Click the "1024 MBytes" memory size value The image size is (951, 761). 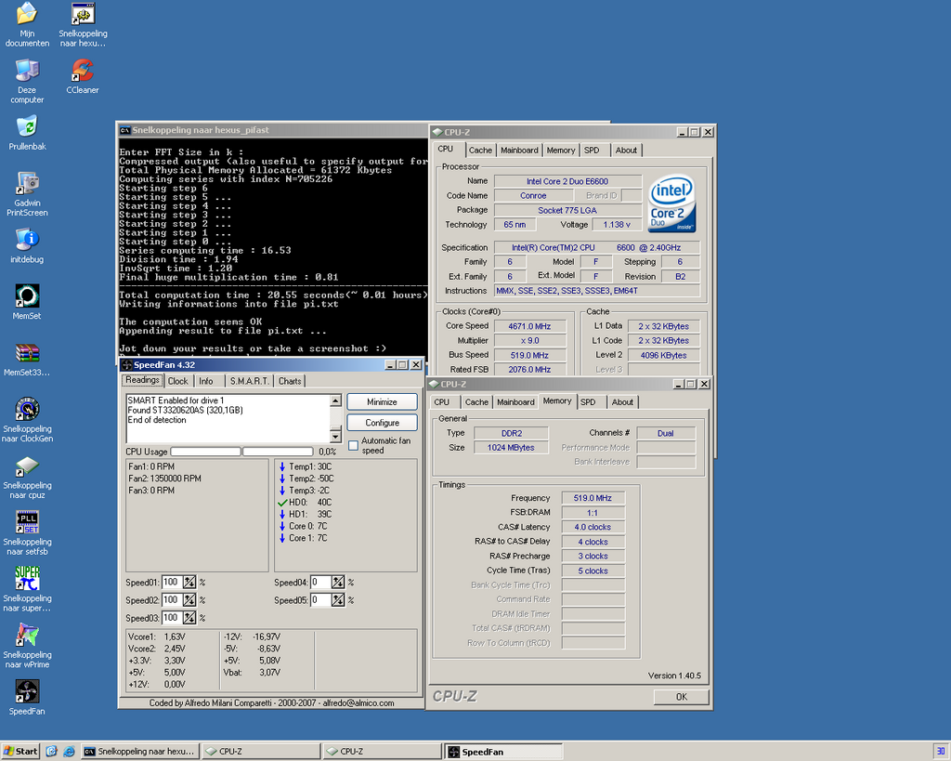point(511,447)
